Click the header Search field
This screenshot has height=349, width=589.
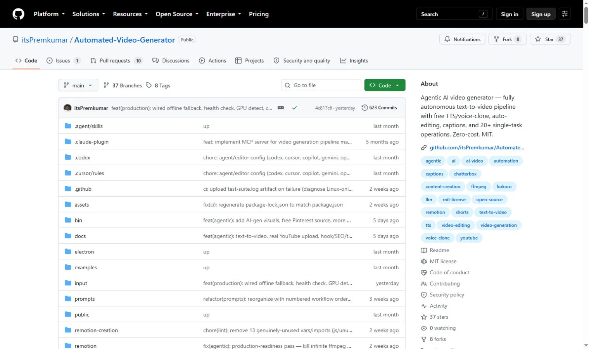[454, 14]
